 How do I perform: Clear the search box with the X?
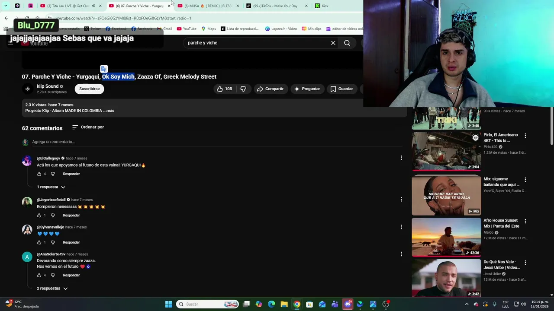pyautogui.click(x=333, y=43)
